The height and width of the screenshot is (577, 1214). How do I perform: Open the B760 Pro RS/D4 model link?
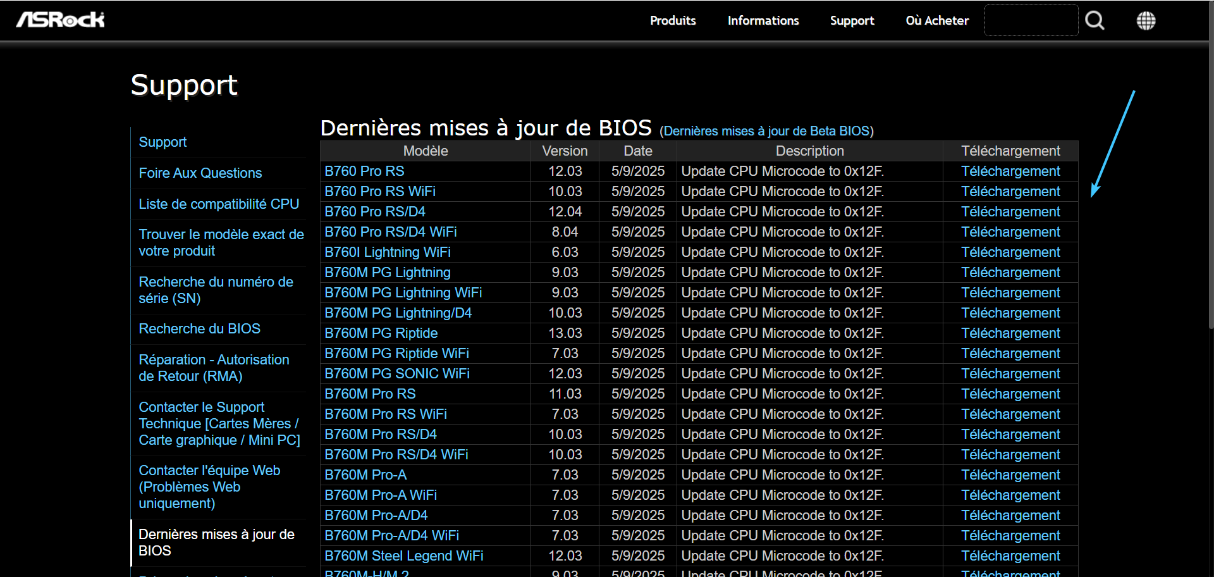pyautogui.click(x=375, y=212)
